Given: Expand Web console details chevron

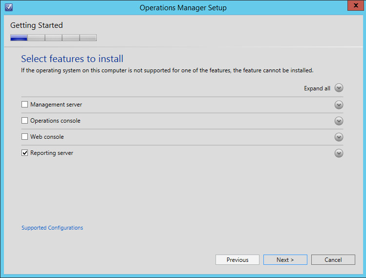Looking at the screenshot, I should tap(339, 137).
